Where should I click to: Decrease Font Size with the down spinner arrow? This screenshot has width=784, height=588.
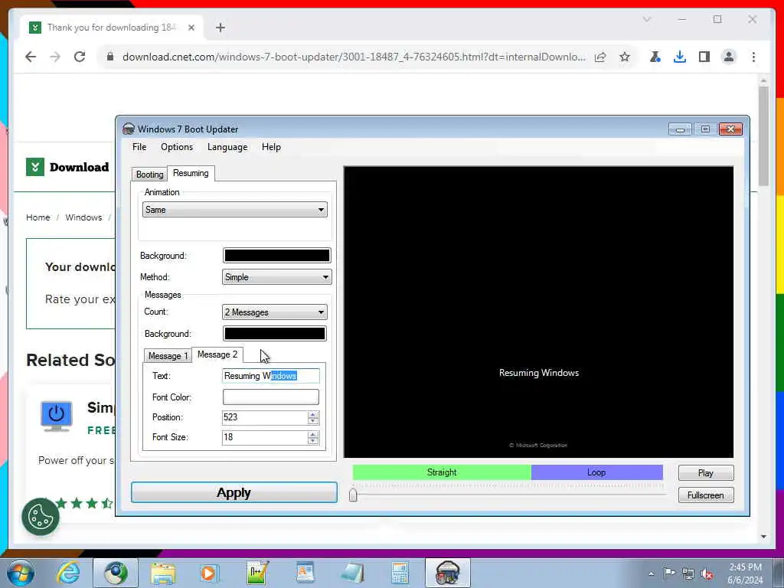pyautogui.click(x=313, y=441)
